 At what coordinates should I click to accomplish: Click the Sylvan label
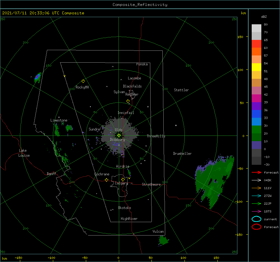point(119,92)
